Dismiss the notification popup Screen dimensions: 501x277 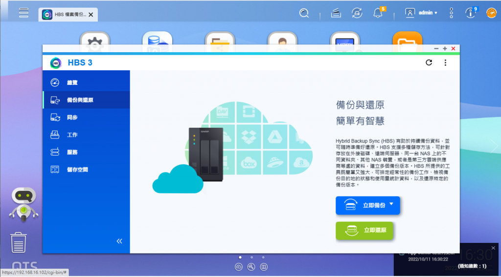point(493,248)
